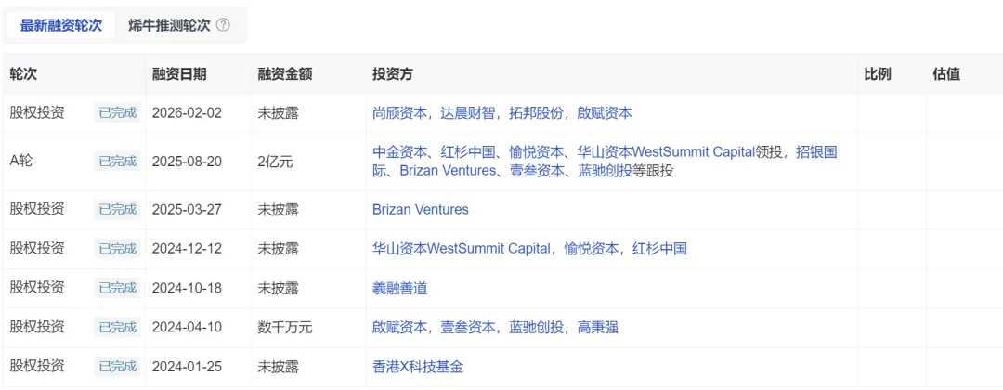Click the 融资金额 column header
1003x390 pixels.
[285, 74]
